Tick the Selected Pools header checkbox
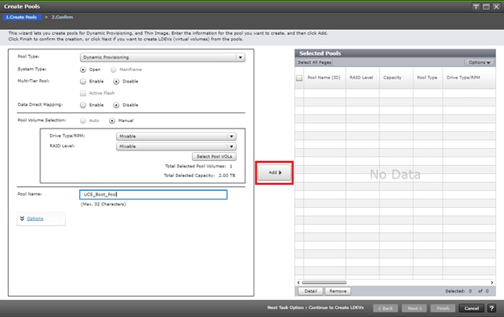Image resolution: width=504 pixels, height=317 pixels. (299, 78)
